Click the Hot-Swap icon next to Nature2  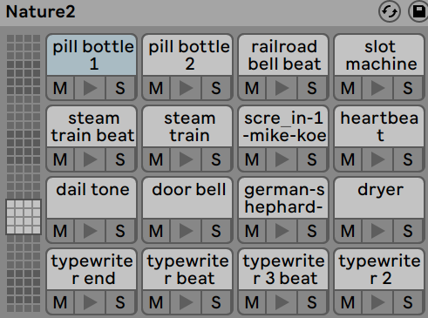pyautogui.click(x=390, y=11)
